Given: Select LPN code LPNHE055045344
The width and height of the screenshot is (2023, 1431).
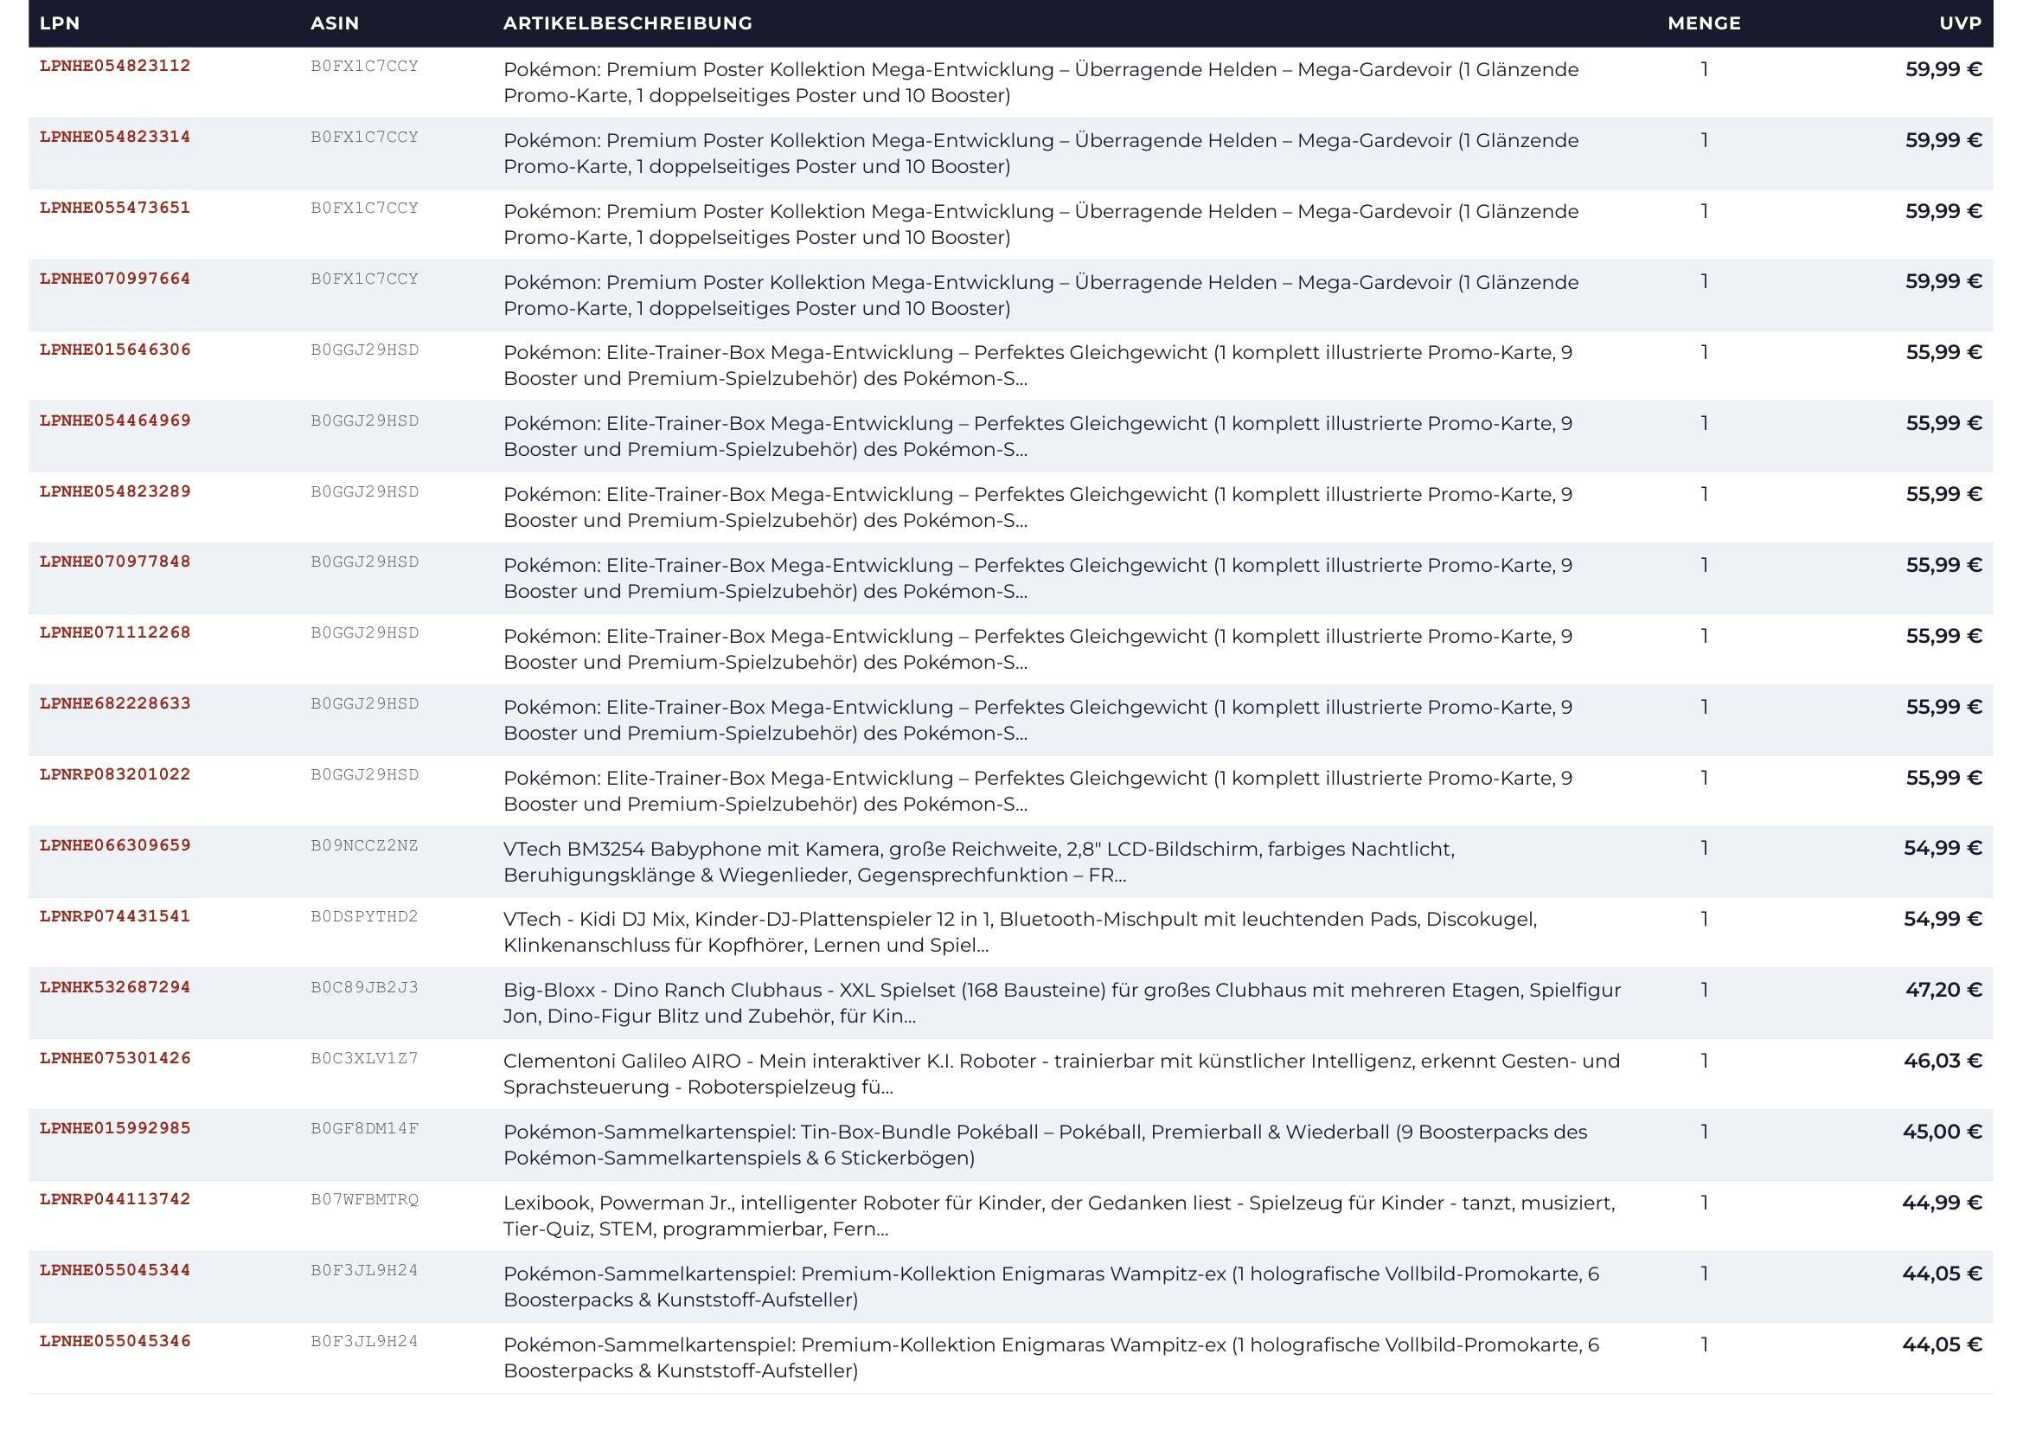Looking at the screenshot, I should click(x=114, y=1271).
